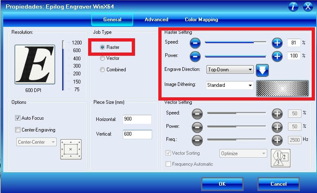Click the raster Speed slider track

tap(235, 42)
